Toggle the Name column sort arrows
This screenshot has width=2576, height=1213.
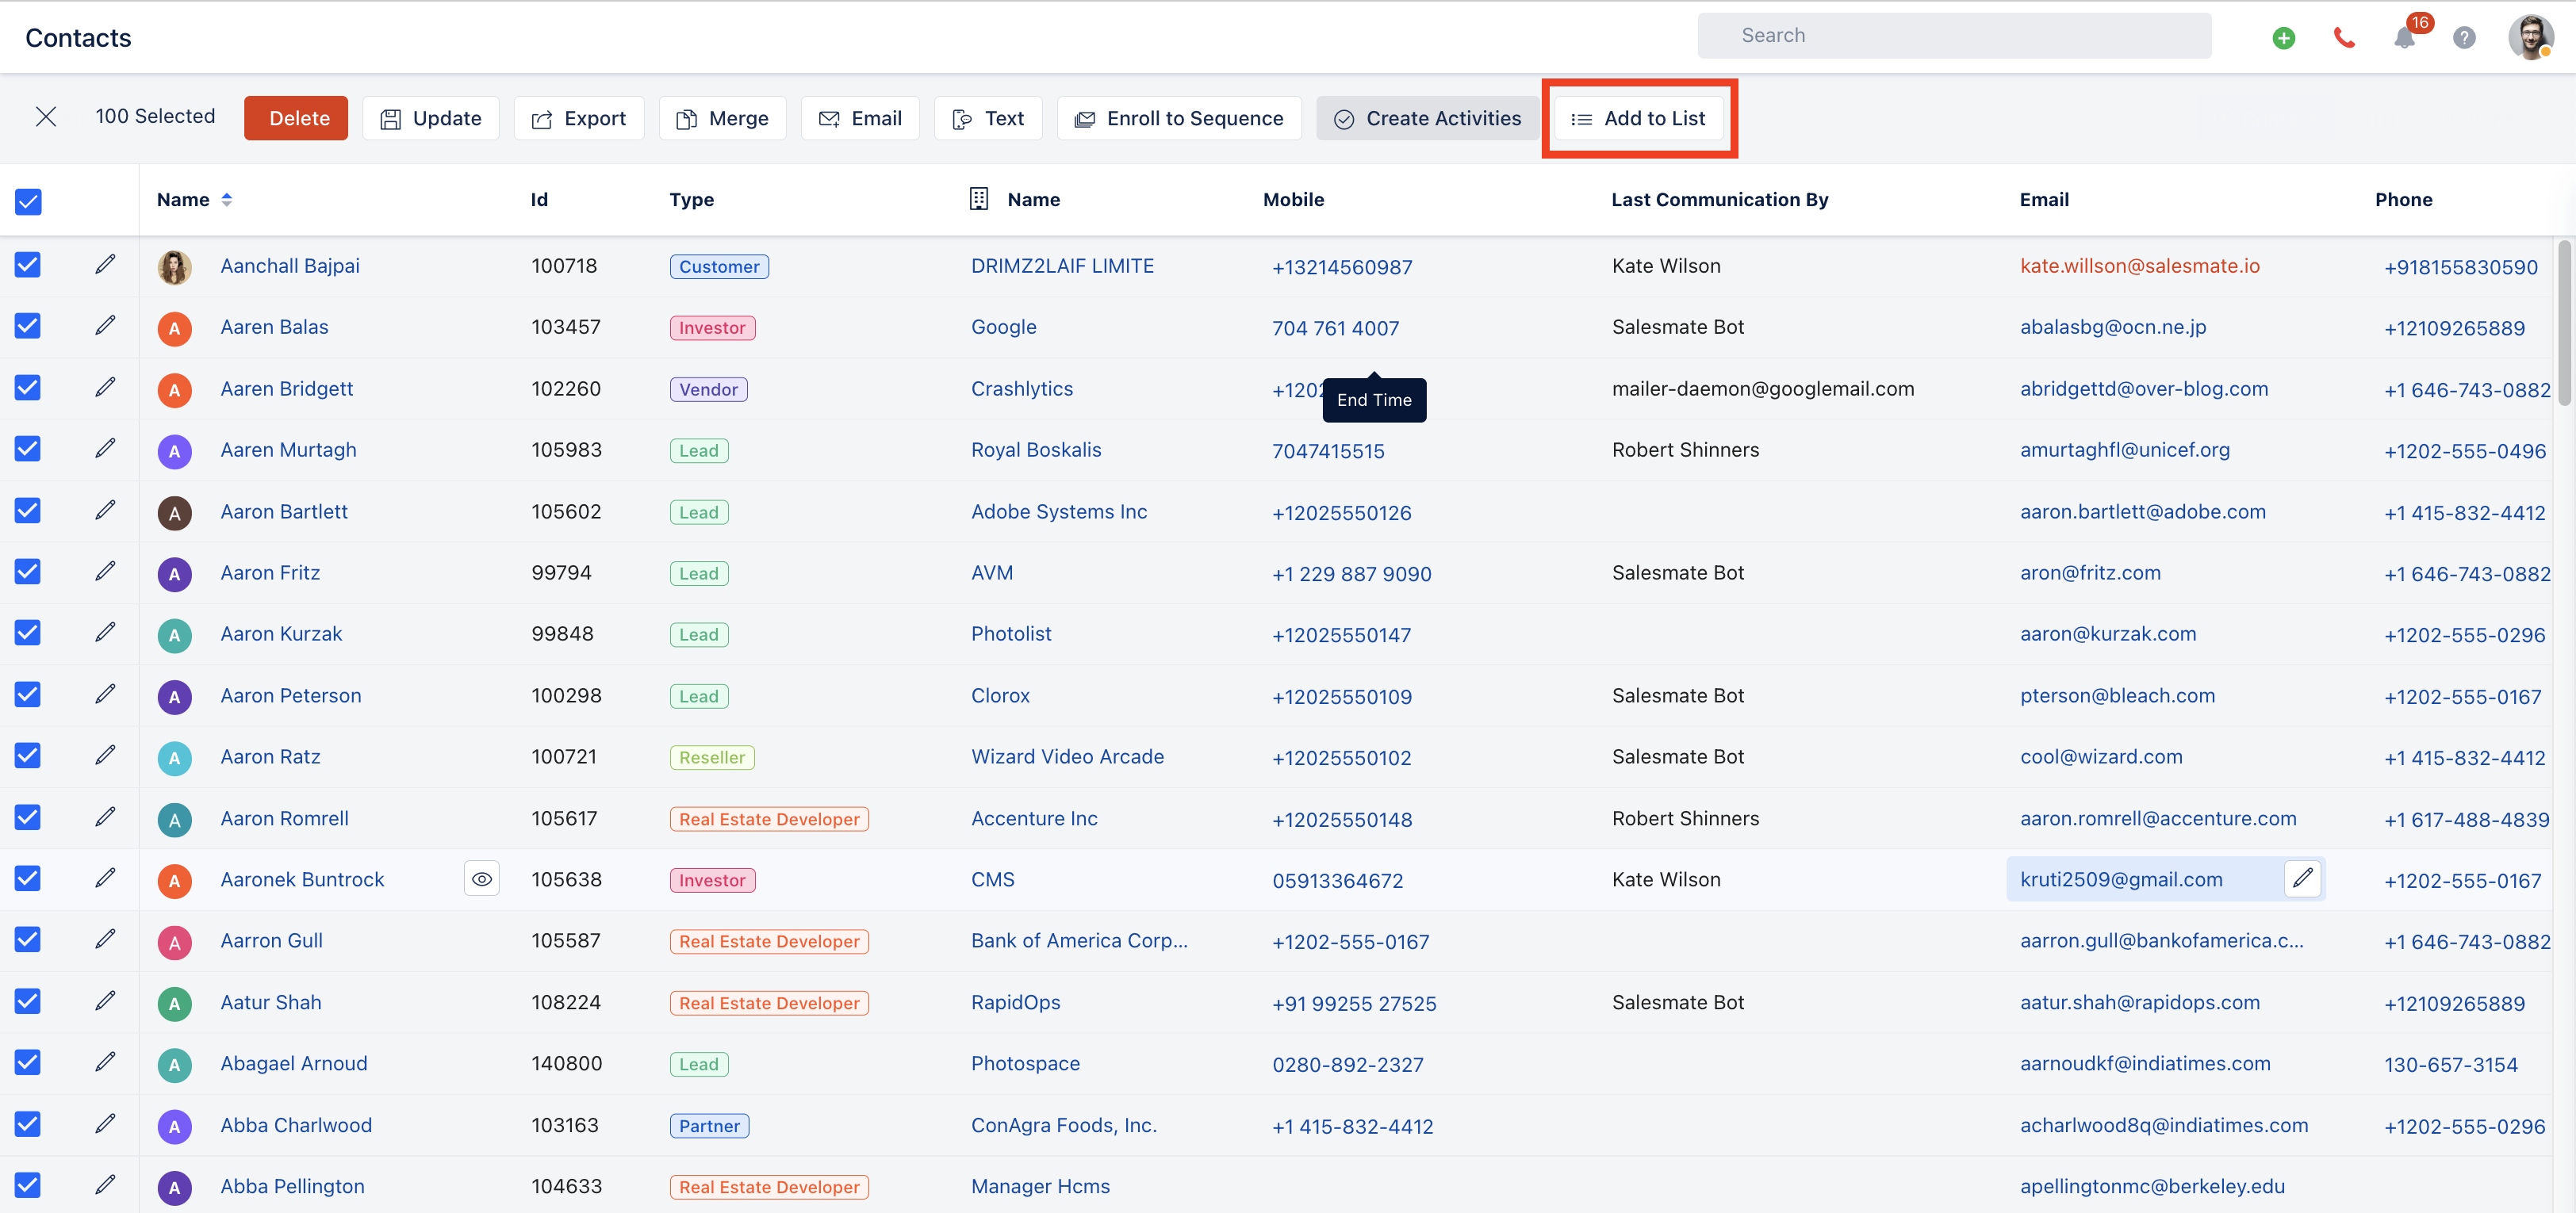227,199
